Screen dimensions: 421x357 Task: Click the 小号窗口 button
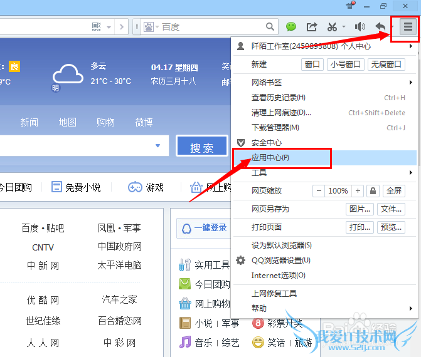point(346,65)
